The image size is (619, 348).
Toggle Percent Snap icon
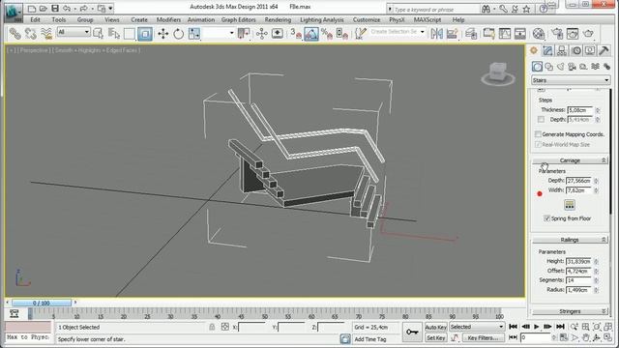tap(327, 34)
